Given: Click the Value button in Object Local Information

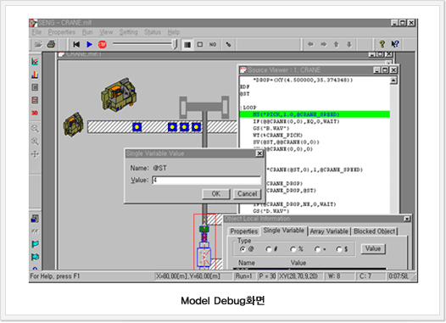Looking at the screenshot, I should (x=373, y=248).
